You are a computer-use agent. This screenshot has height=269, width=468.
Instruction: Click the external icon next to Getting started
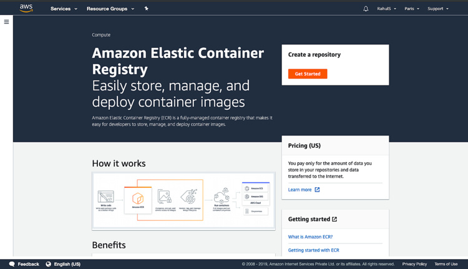pos(334,219)
